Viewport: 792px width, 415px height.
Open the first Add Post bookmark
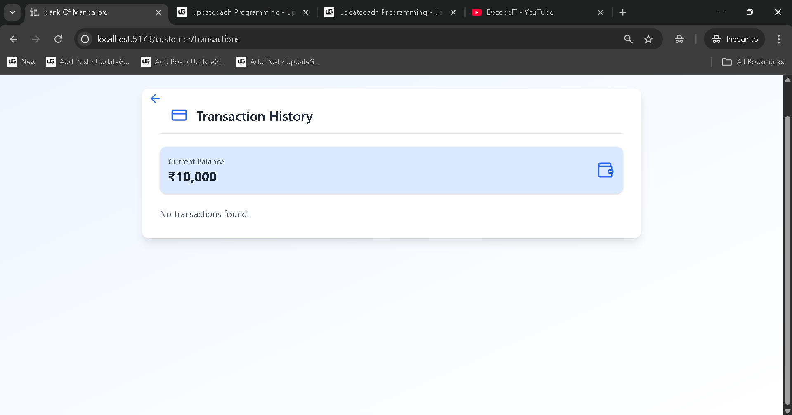(x=88, y=62)
